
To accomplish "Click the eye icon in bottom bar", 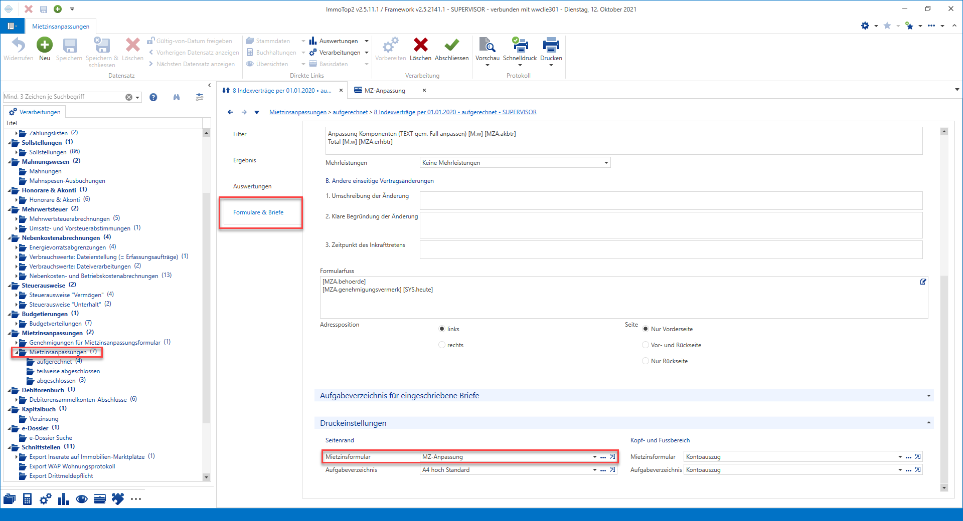I will [x=82, y=499].
